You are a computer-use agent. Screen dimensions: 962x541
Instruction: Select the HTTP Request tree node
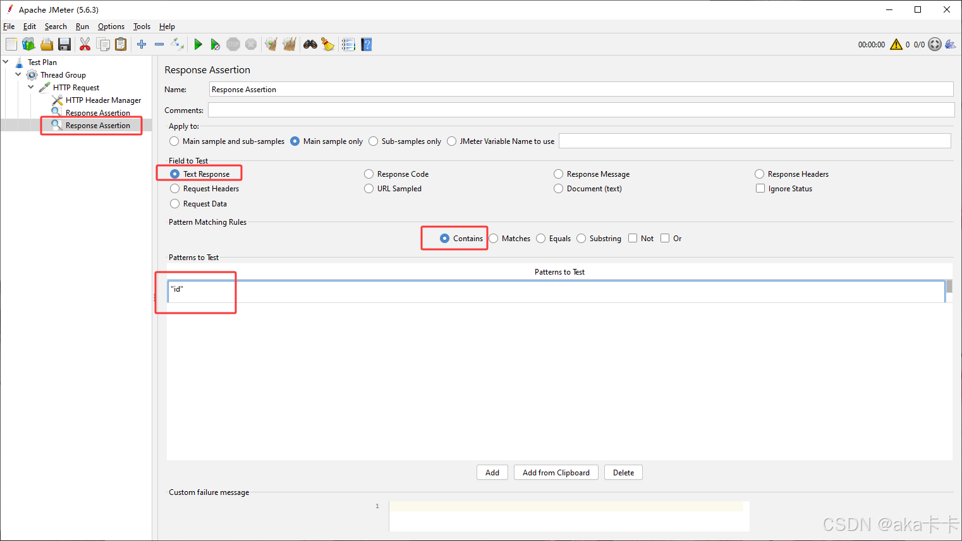76,88
